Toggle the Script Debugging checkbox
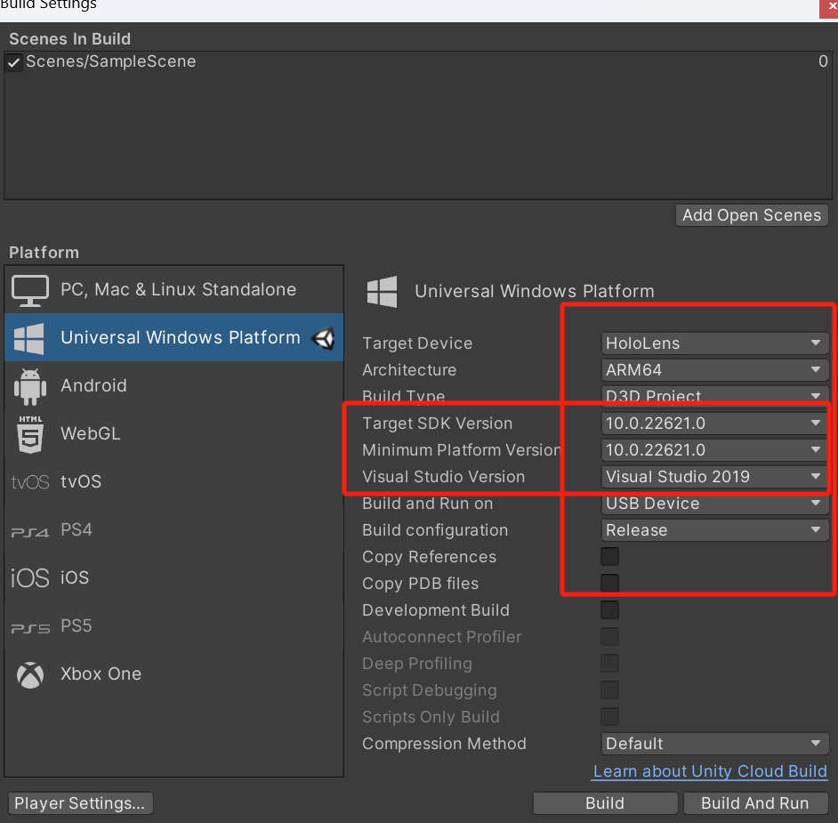 coord(609,690)
